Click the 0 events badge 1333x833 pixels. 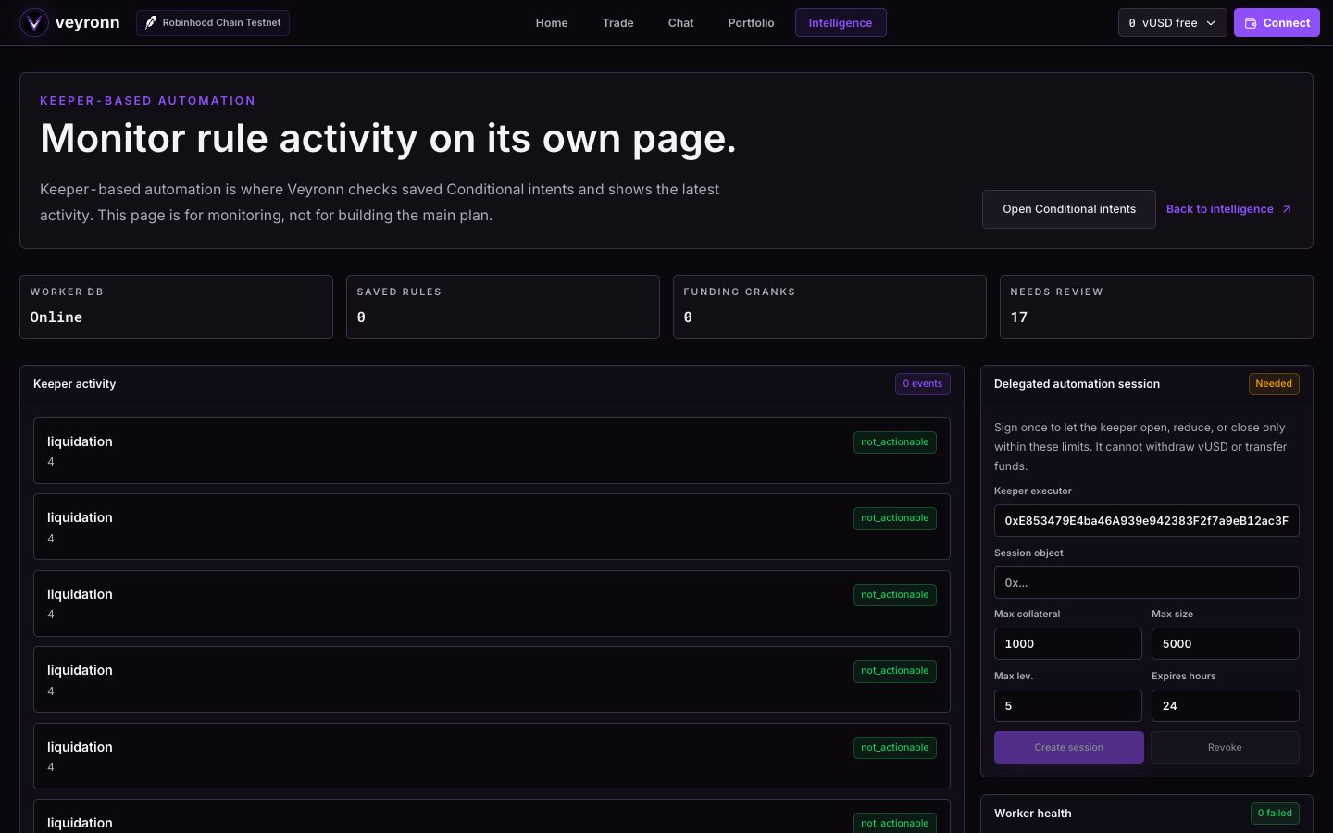[923, 384]
